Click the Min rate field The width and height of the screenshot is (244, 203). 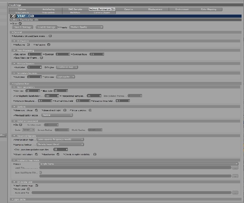pos(33,91)
